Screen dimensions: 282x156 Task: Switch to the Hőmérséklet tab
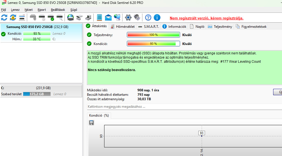(x=123, y=26)
